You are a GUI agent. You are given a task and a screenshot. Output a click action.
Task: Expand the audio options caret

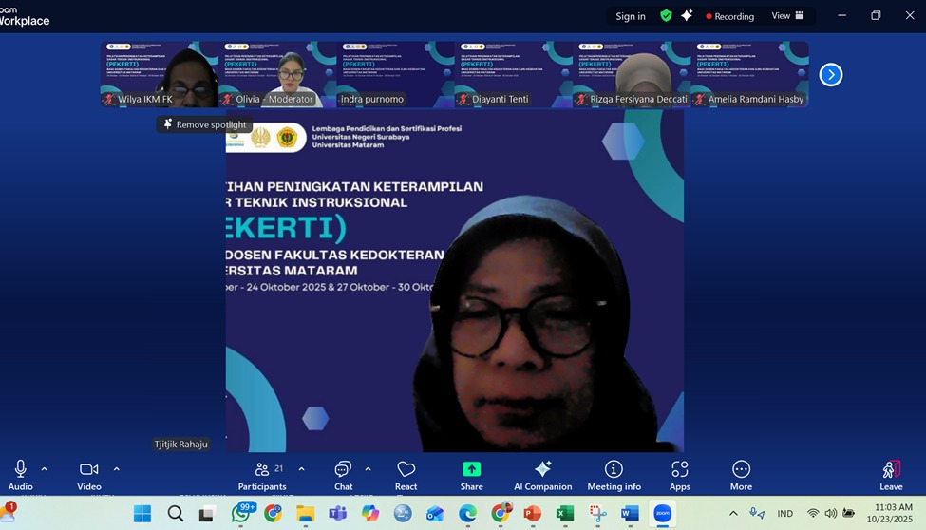click(44, 469)
